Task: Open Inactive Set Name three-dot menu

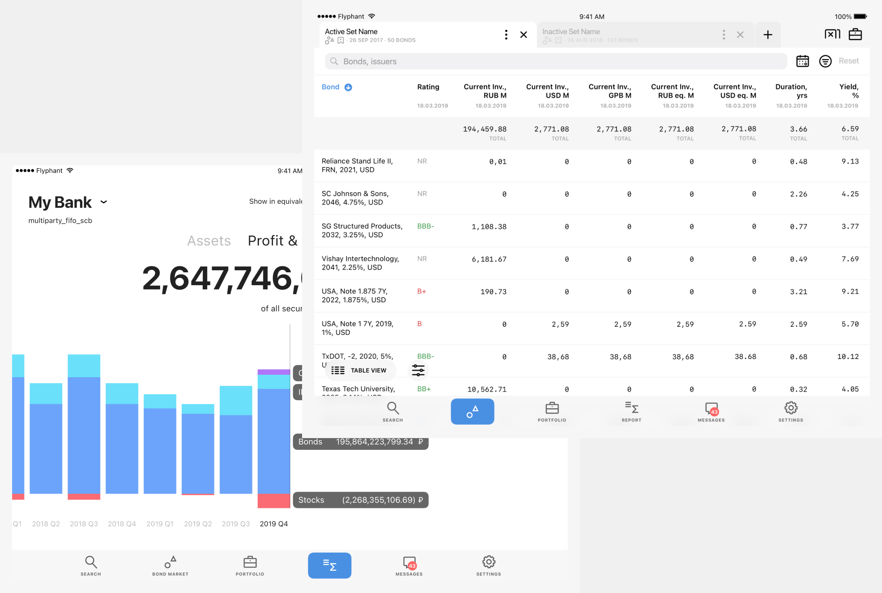Action: tap(723, 35)
